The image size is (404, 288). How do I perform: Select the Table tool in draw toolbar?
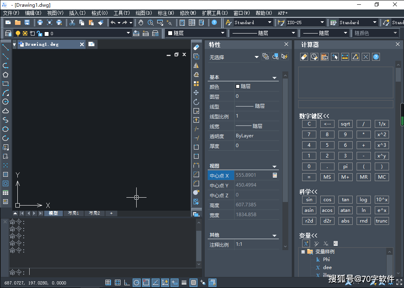[x=6, y=193]
